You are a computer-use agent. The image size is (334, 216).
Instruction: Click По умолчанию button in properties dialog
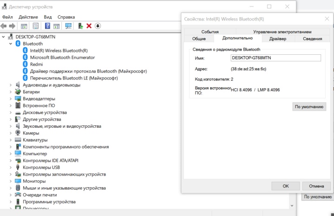[x=309, y=107]
